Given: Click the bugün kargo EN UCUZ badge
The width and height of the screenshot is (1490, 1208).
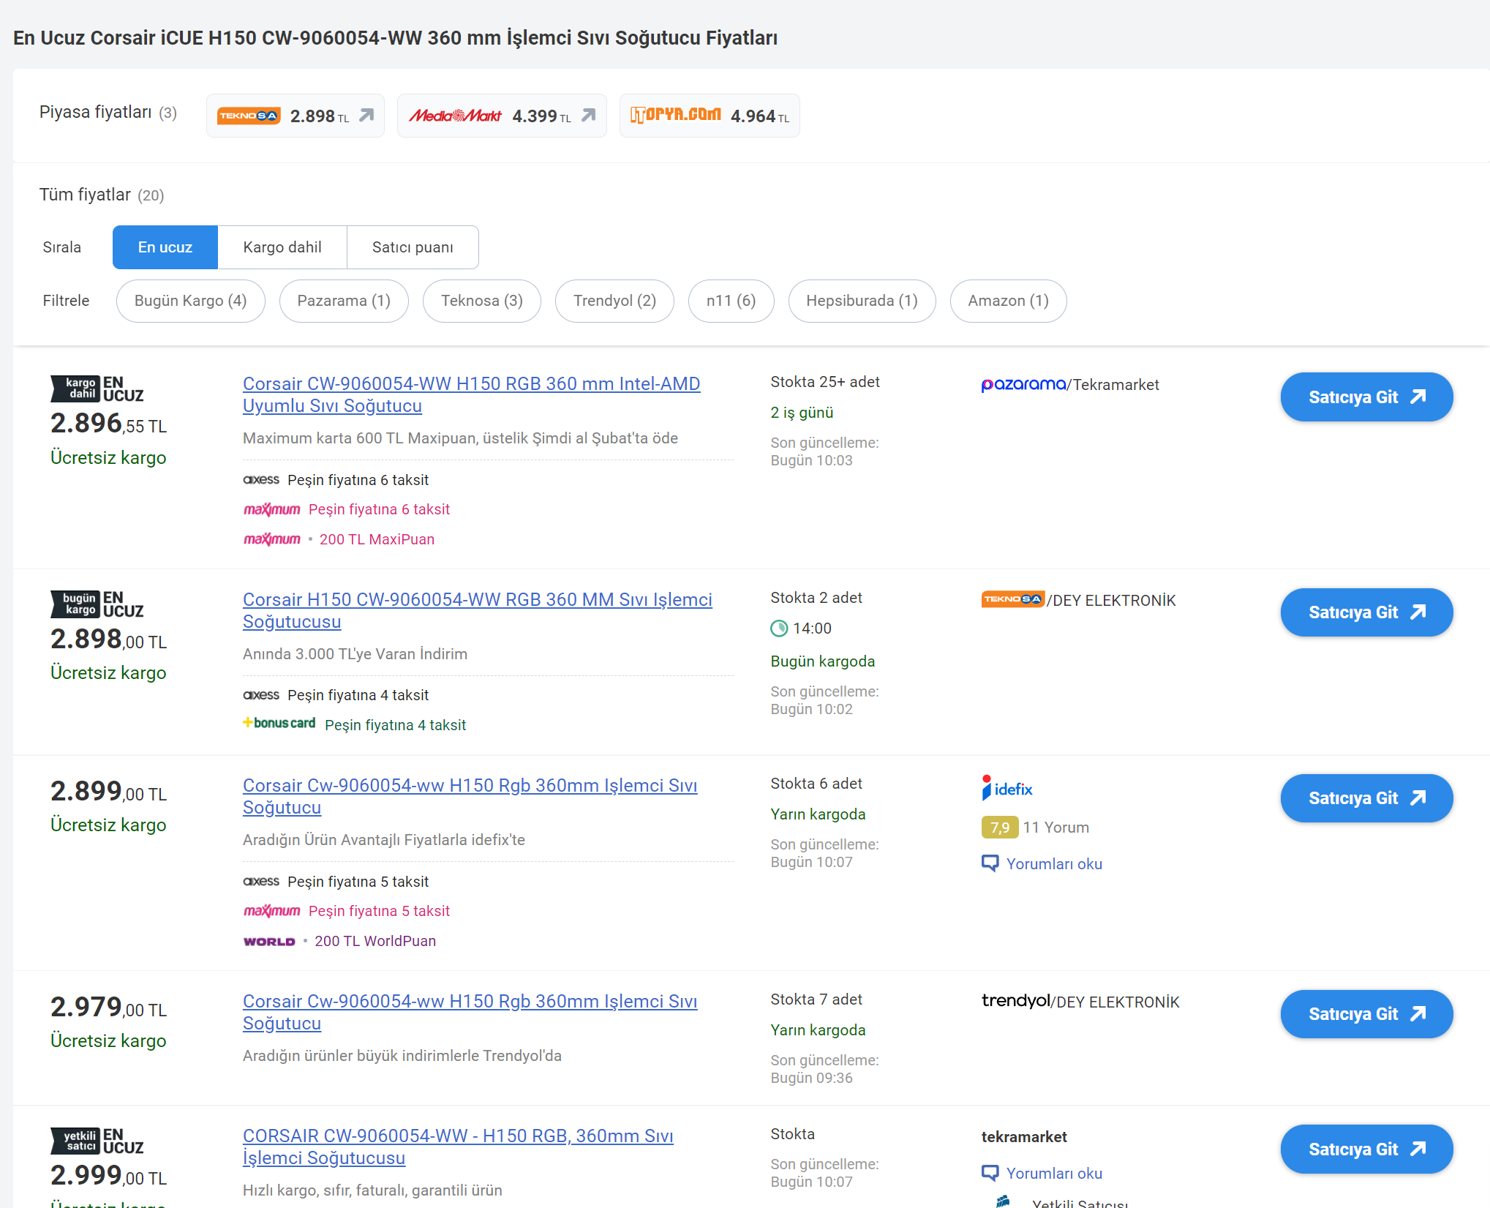Looking at the screenshot, I should point(97,604).
